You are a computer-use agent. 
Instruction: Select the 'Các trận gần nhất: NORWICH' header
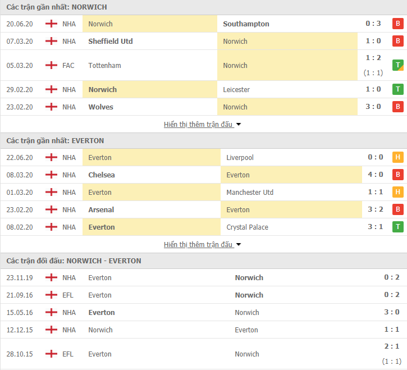tap(57, 7)
